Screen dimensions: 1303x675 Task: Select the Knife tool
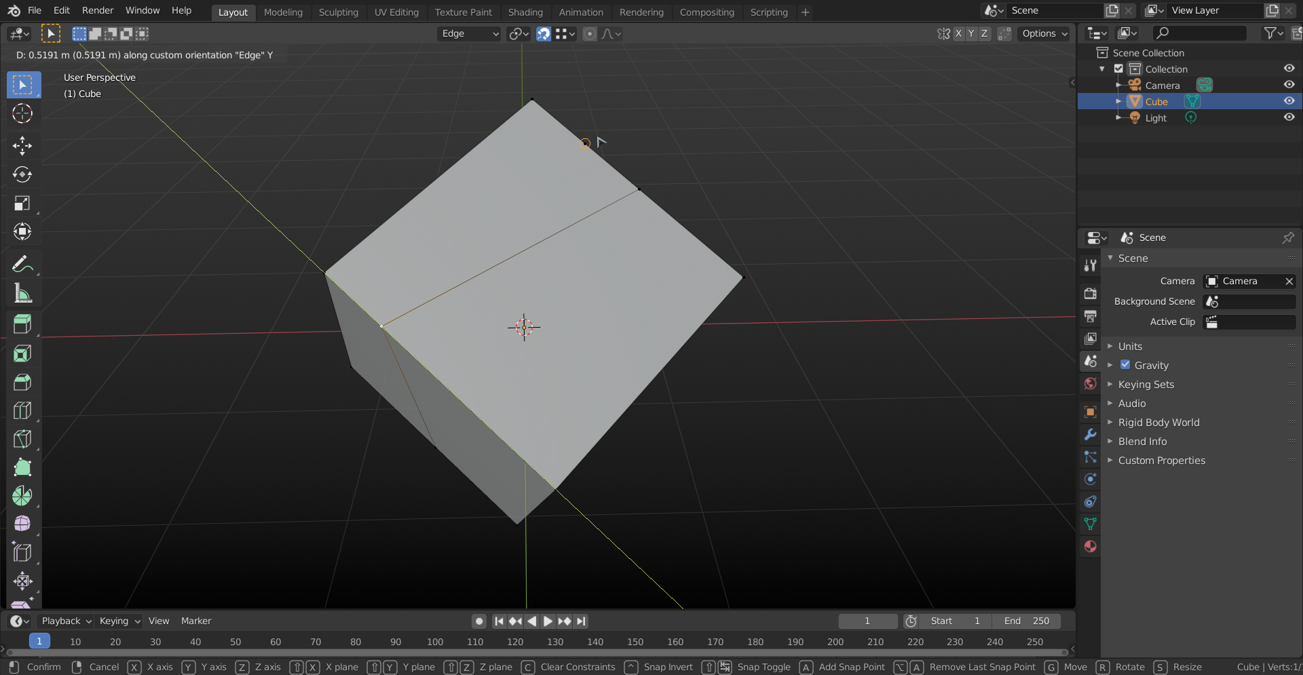[22, 438]
